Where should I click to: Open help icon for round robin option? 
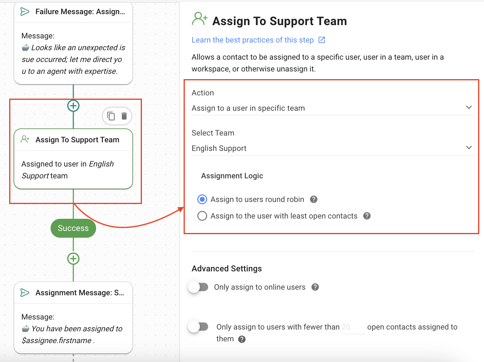[x=314, y=200]
